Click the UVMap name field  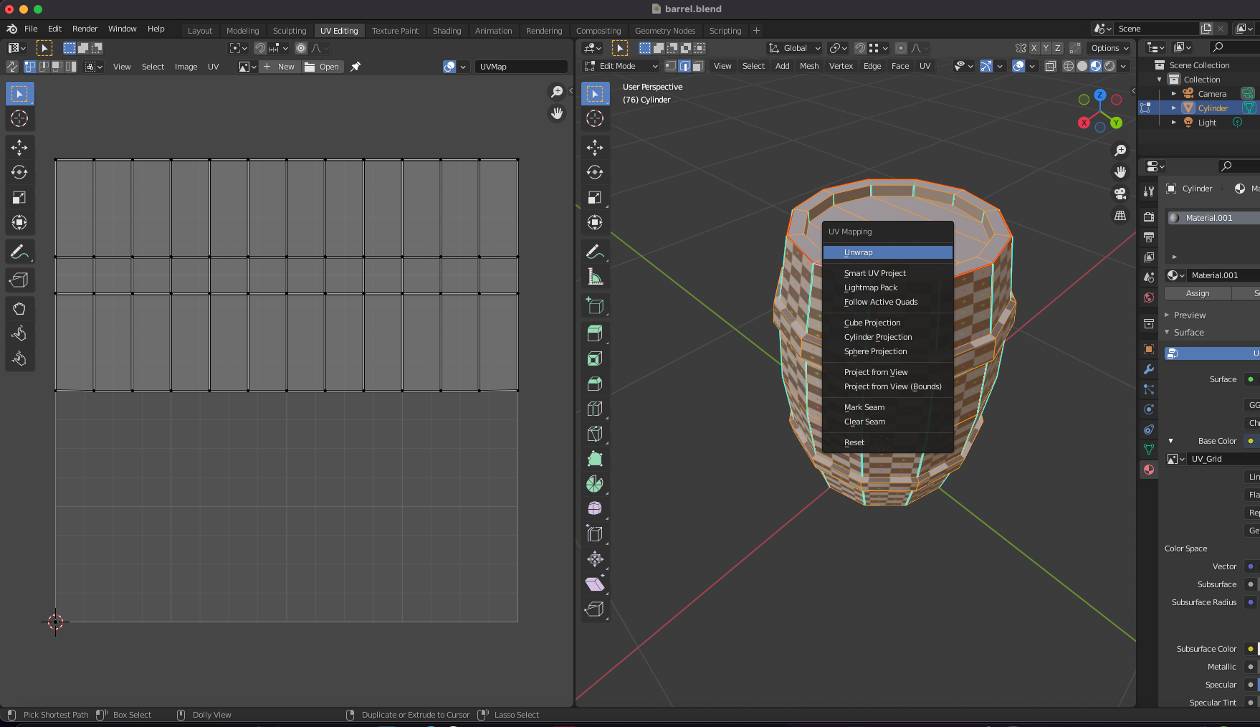tap(520, 67)
